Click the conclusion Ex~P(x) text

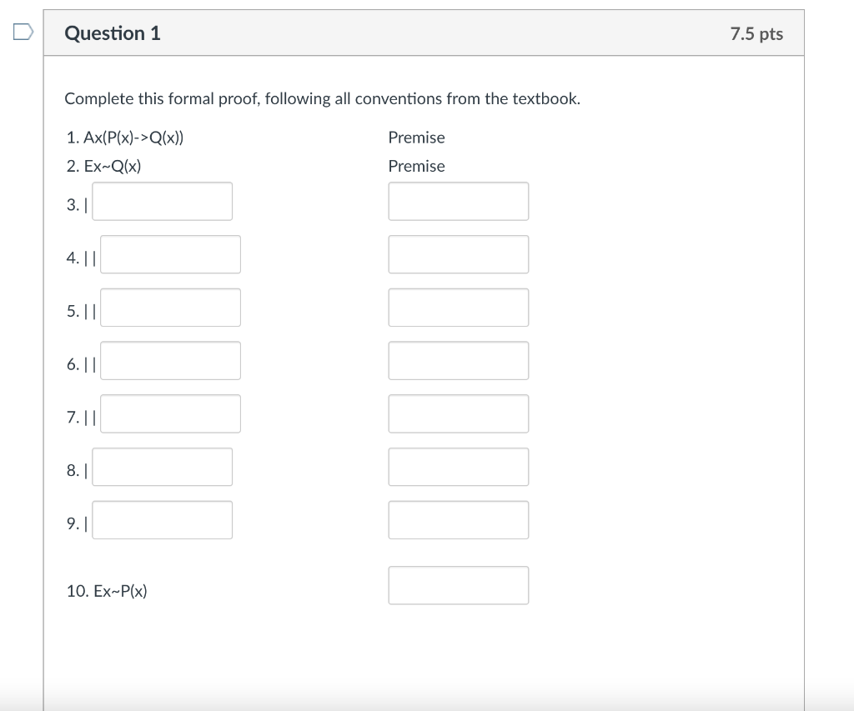point(107,592)
